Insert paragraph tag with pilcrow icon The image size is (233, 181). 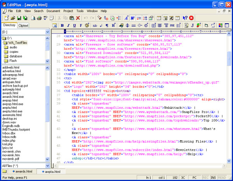(107, 26)
